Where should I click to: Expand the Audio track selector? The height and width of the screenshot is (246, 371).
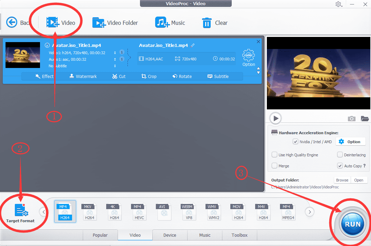pos(115,59)
